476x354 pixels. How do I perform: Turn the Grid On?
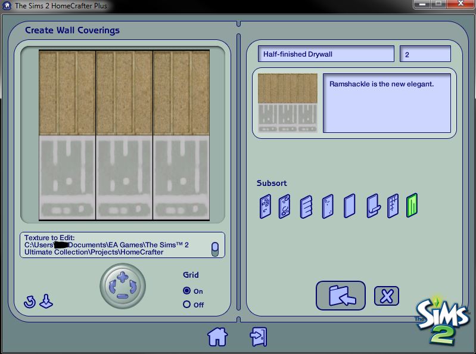[x=186, y=291]
